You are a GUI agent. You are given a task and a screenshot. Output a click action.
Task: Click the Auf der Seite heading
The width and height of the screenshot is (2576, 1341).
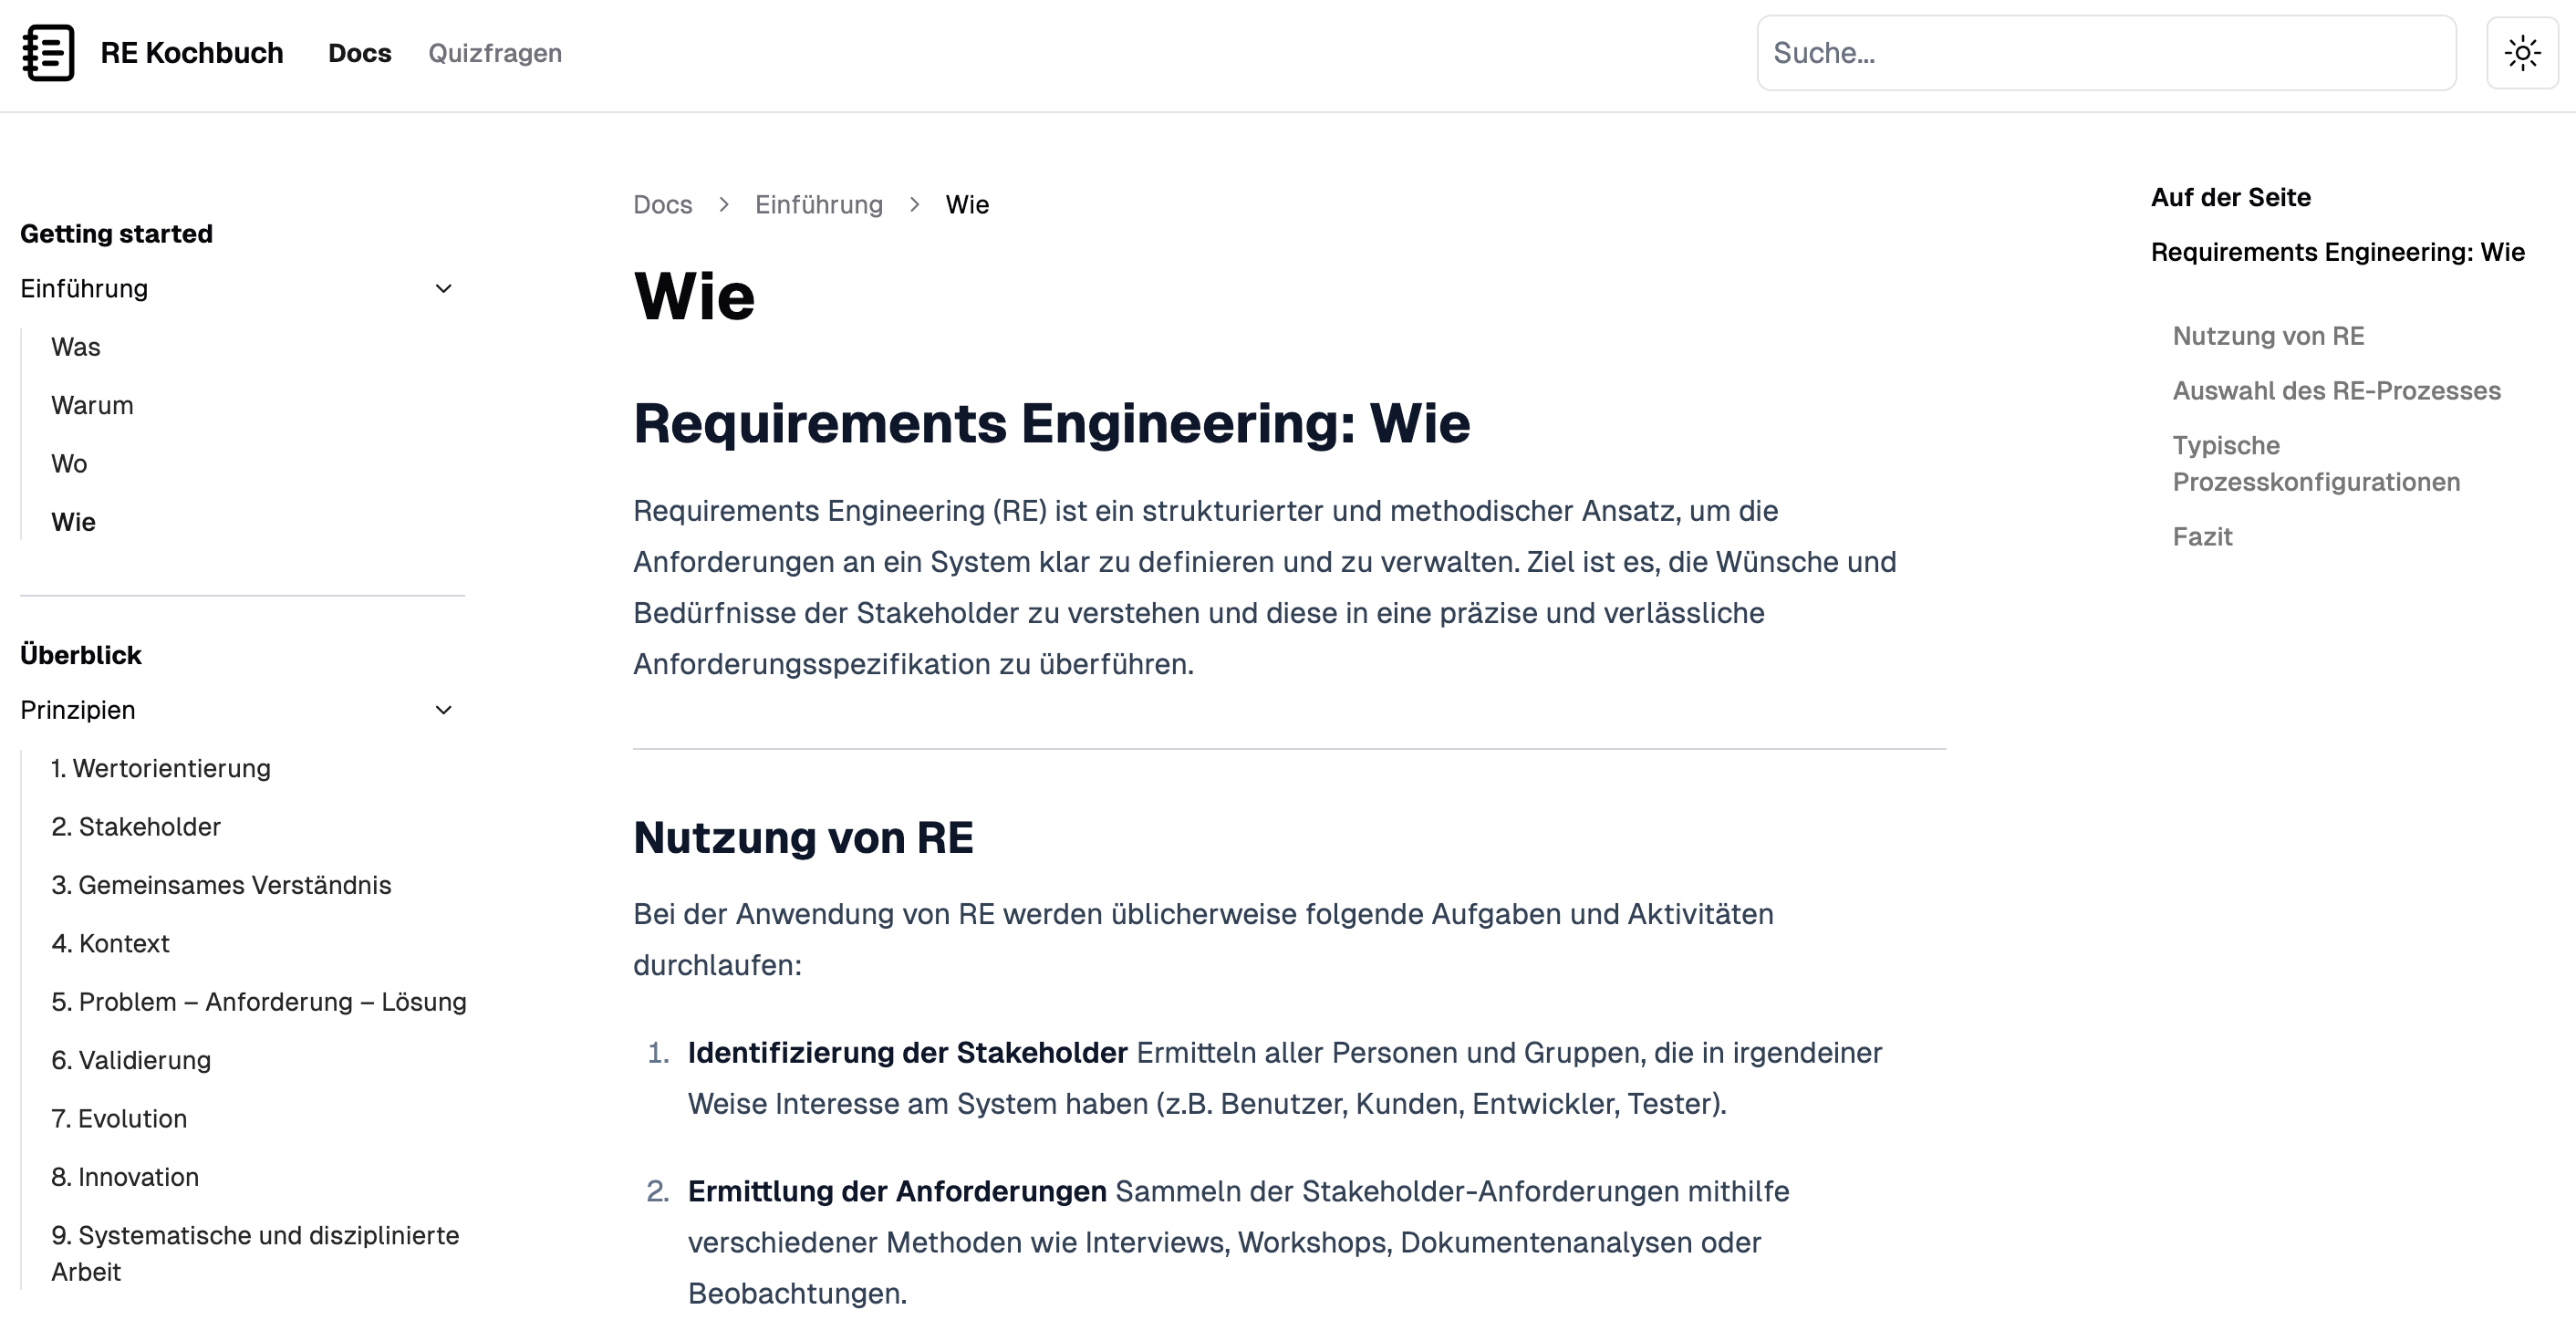[2231, 198]
